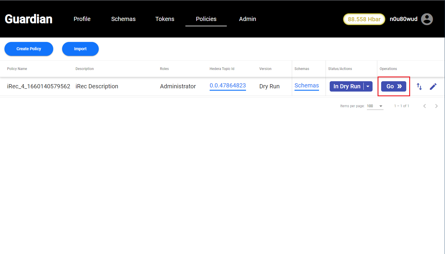The width and height of the screenshot is (445, 254).
Task: Go to next page arrow
Action: pos(436,106)
